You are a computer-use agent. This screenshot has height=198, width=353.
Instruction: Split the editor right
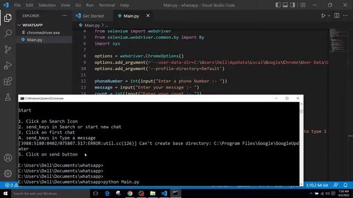tap(337, 15)
